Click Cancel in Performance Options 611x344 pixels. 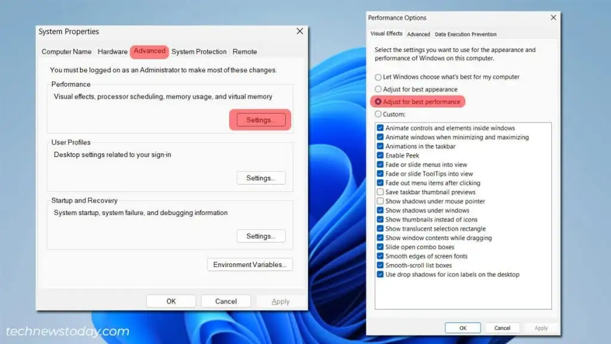[502, 328]
